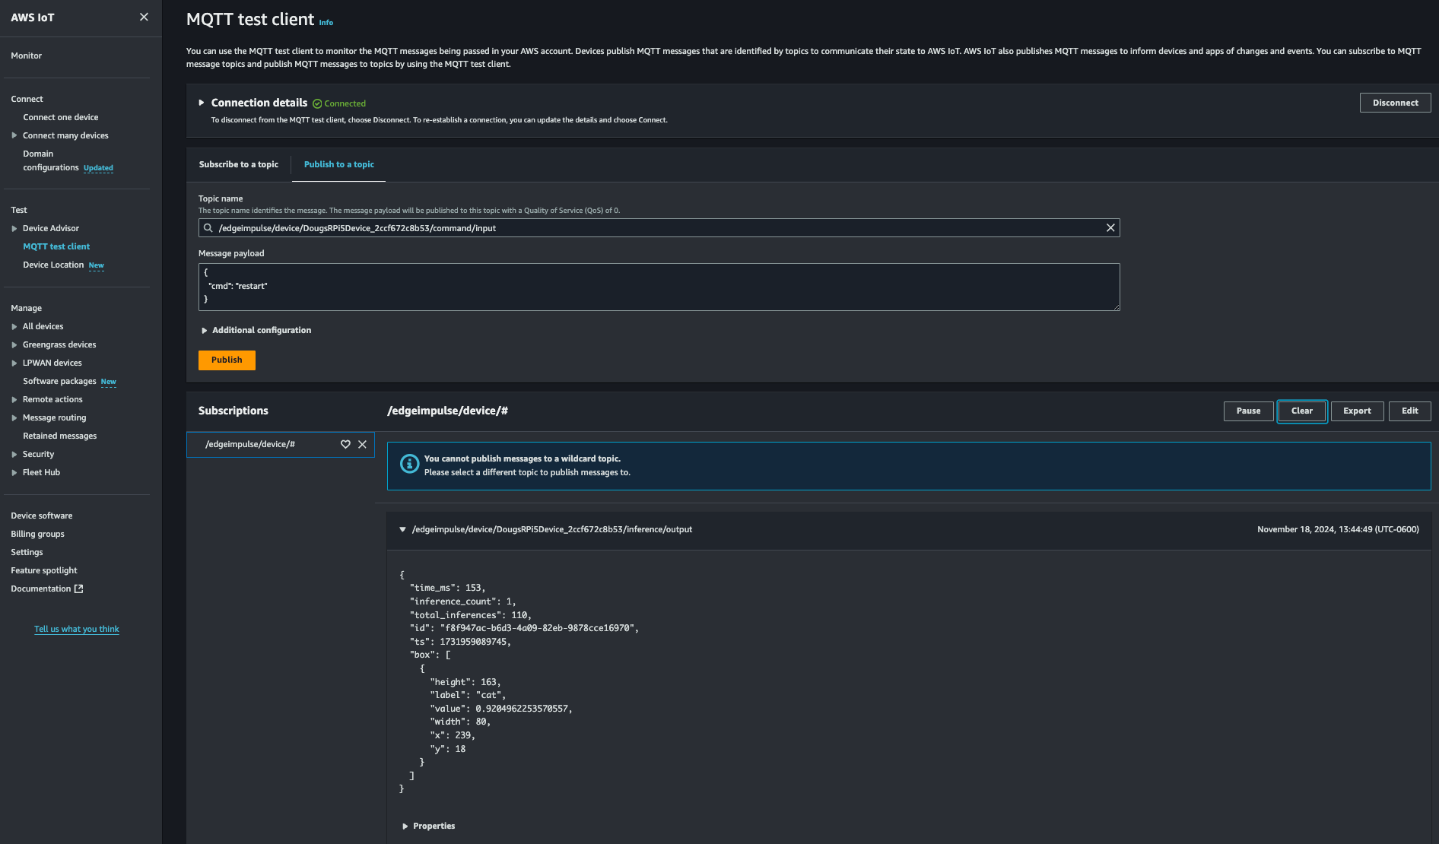Open Tell us what you think link

[x=77, y=629]
